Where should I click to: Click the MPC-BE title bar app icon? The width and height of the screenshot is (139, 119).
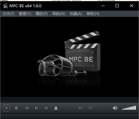(x=5, y=6)
